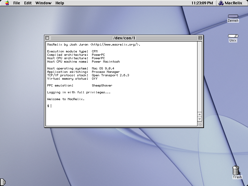Close the /dev/con/1 window
Viewport: 248px width, 186px height.
47,38
